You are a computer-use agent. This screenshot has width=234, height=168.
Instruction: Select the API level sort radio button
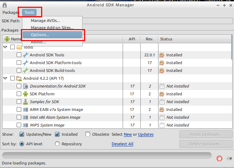point(22,144)
